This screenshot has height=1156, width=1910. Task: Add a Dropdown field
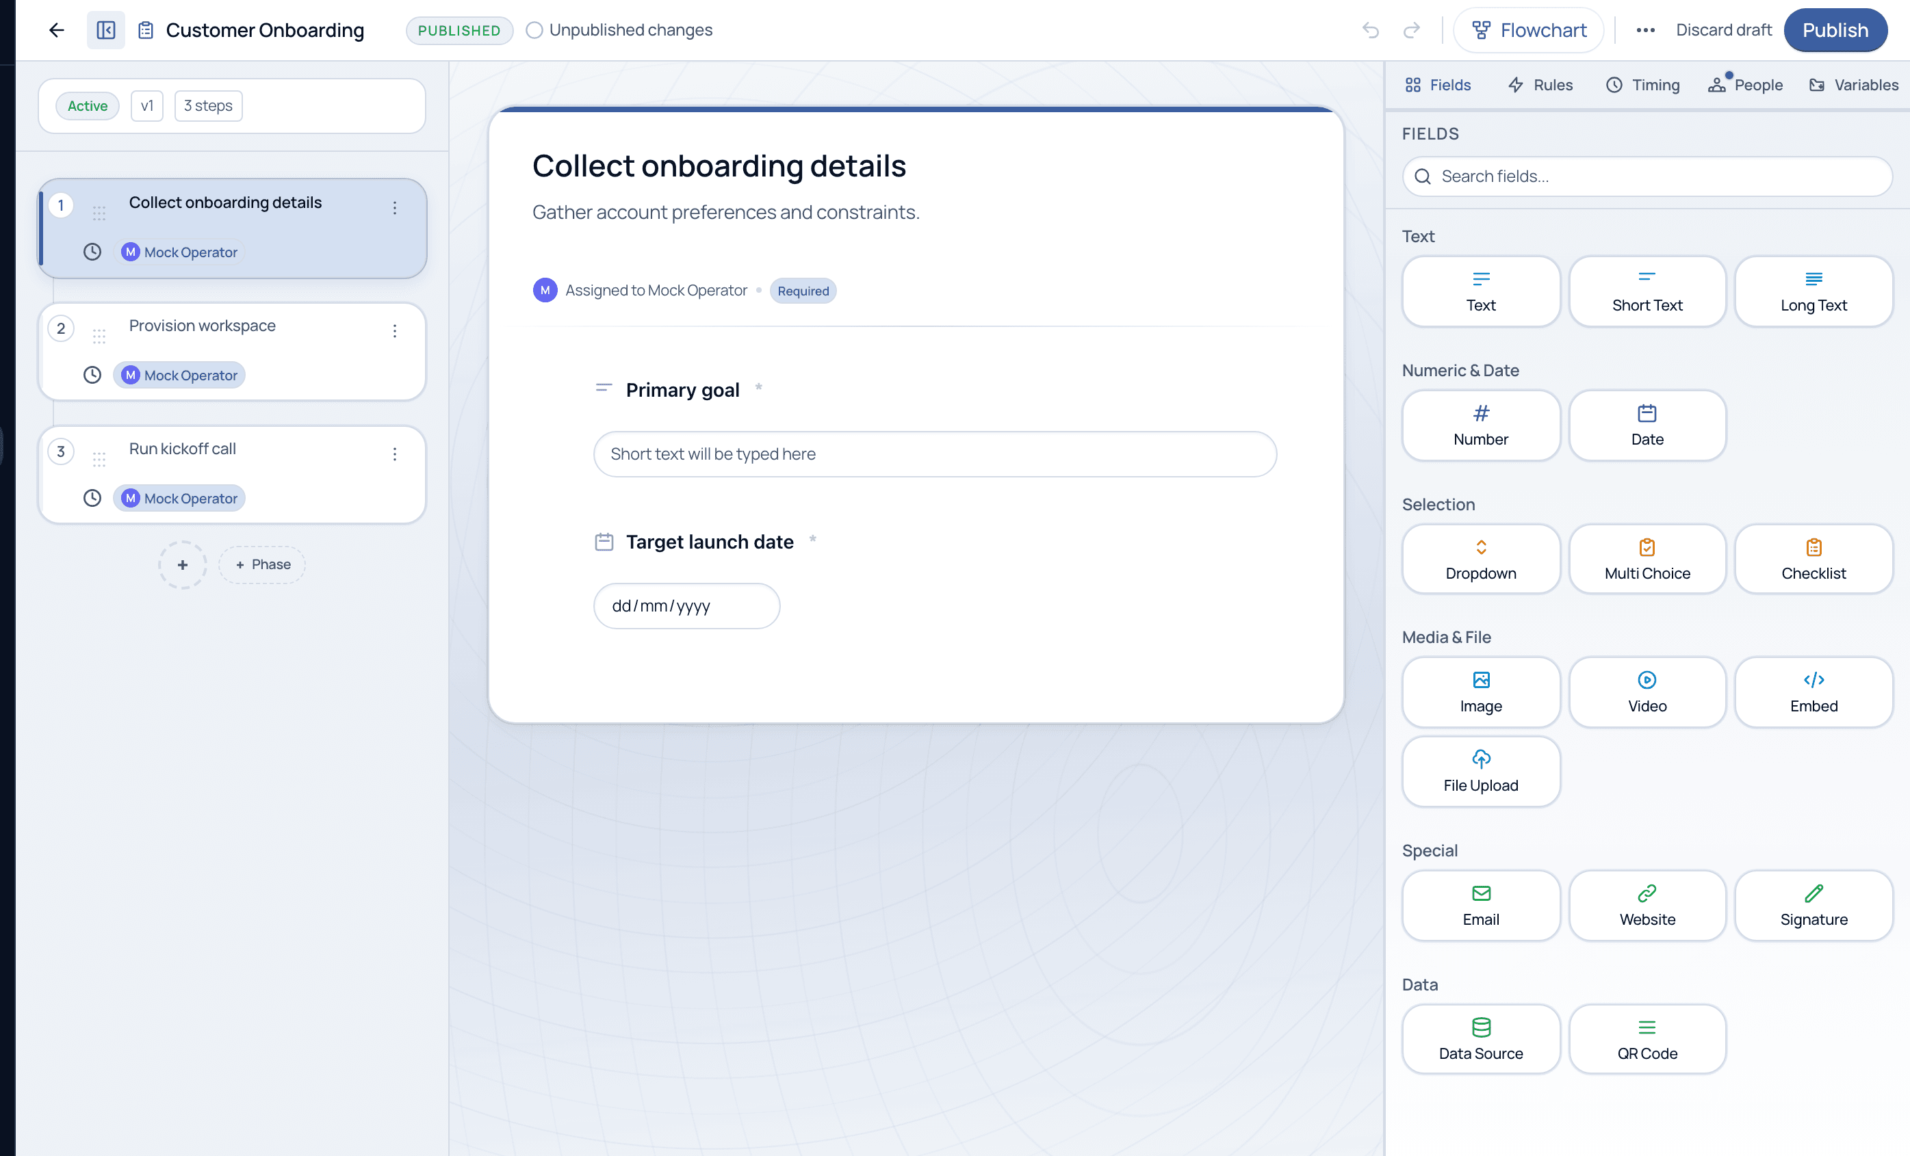coord(1480,560)
